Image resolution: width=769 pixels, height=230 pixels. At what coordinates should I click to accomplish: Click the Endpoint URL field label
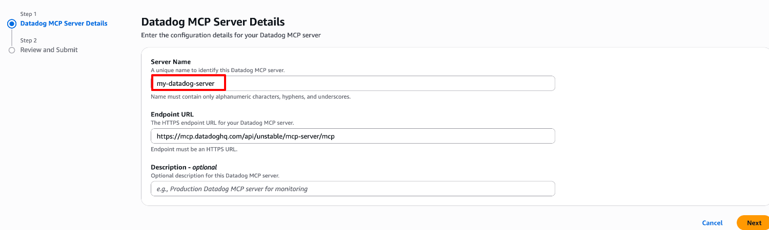point(172,114)
